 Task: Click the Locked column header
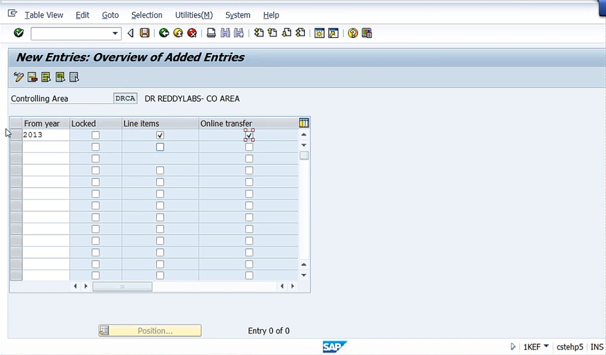95,124
